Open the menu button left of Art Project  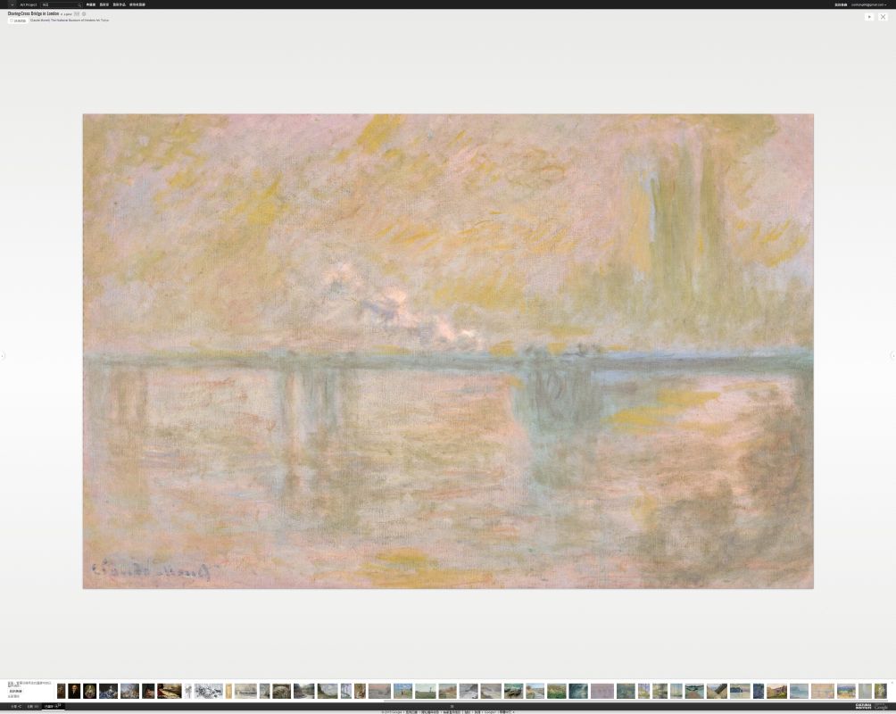click(12, 4)
